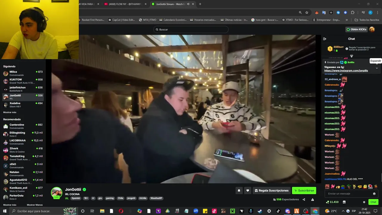Open Chrome profile avatar icon
Image resolution: width=382 pixels, height=215 pixels.
pyautogui.click(x=370, y=13)
